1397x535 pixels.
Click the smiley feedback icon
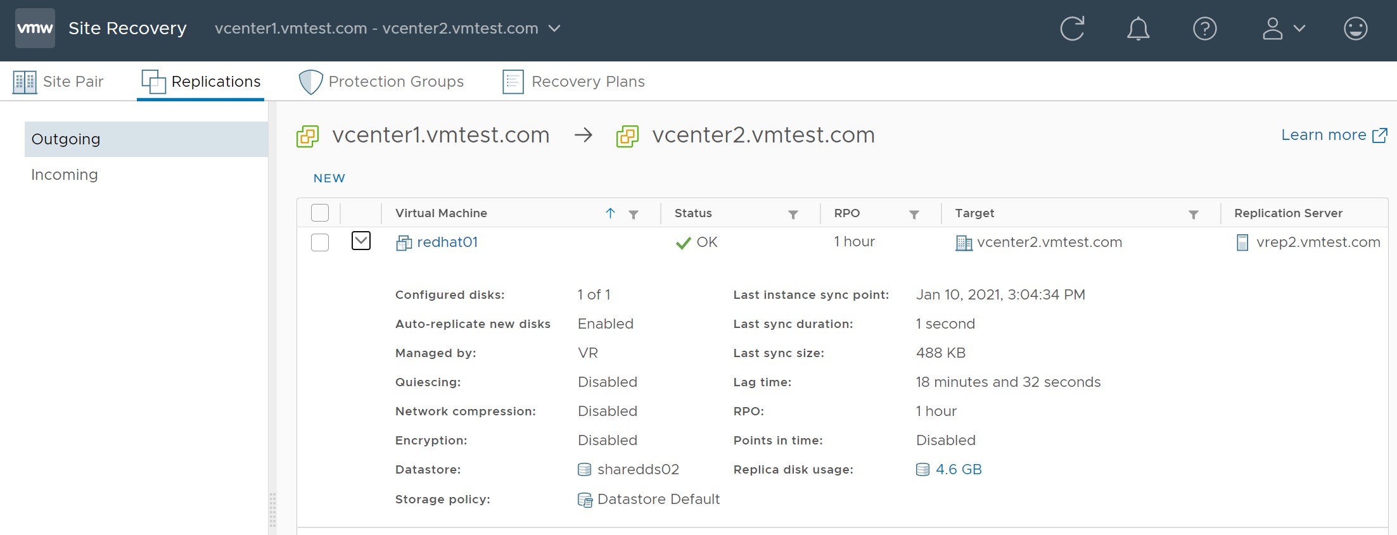1355,28
